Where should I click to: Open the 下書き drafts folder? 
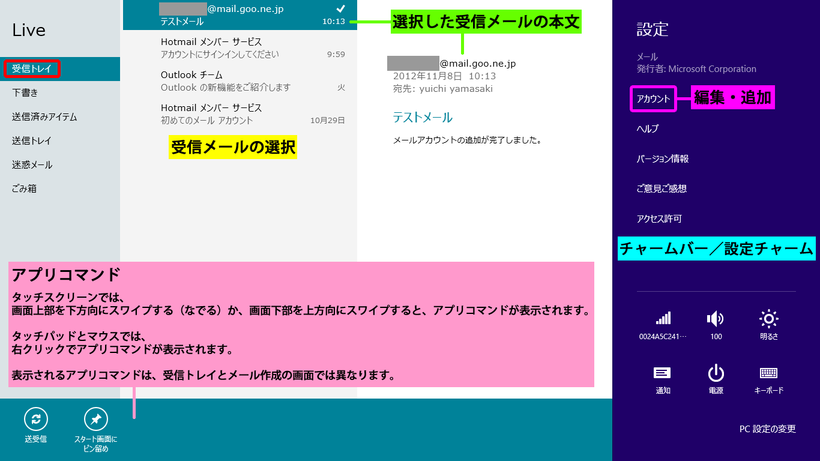(x=25, y=93)
